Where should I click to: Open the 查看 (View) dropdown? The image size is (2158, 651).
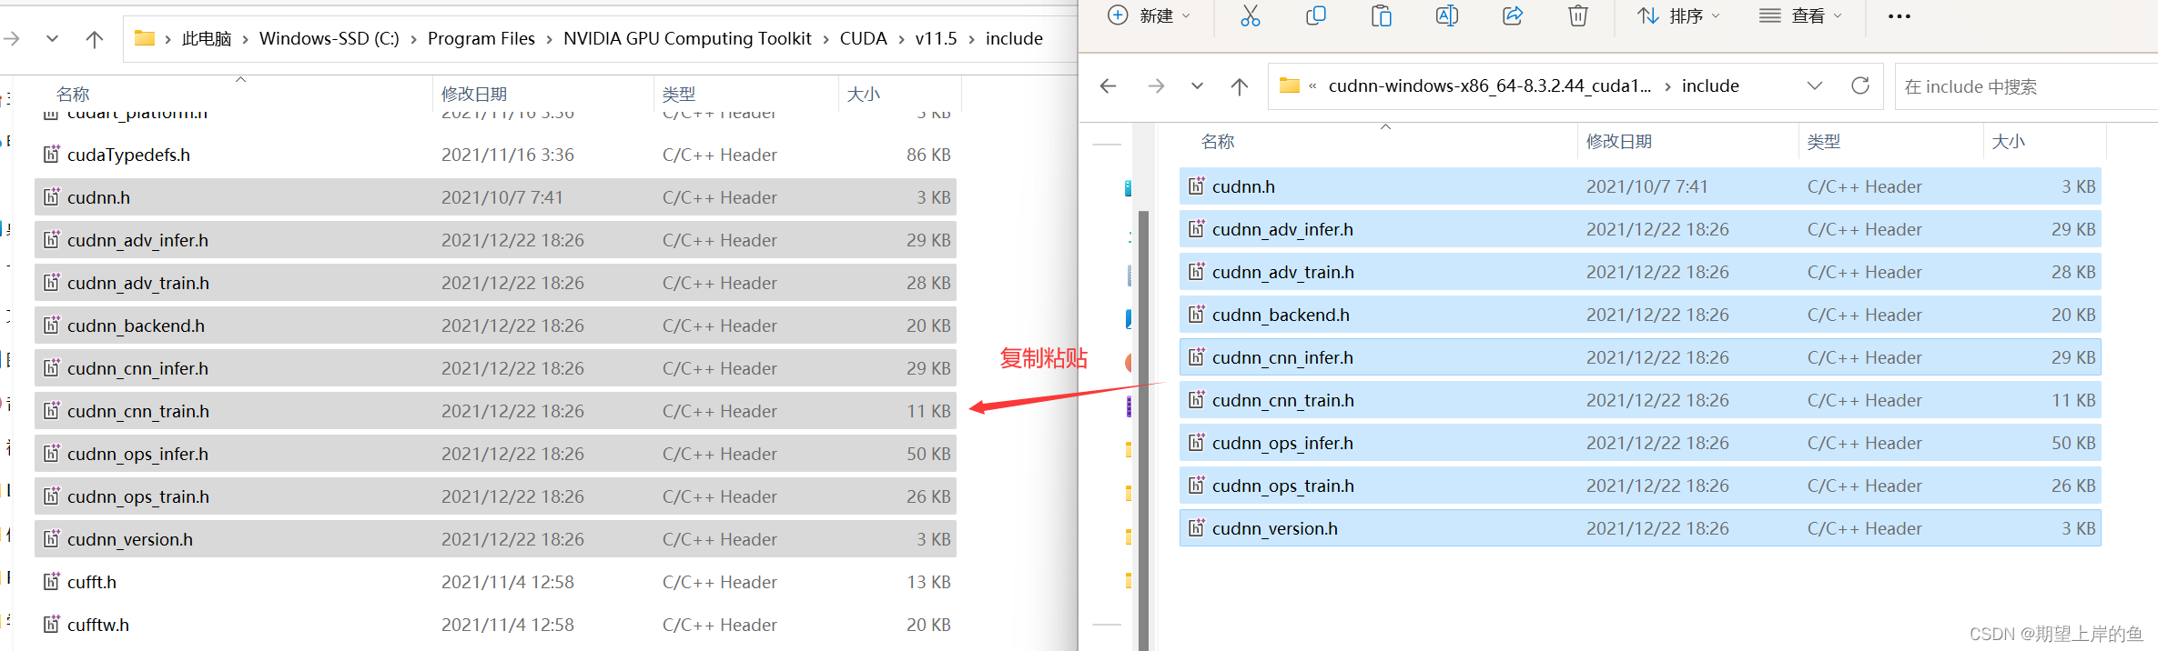(1800, 15)
